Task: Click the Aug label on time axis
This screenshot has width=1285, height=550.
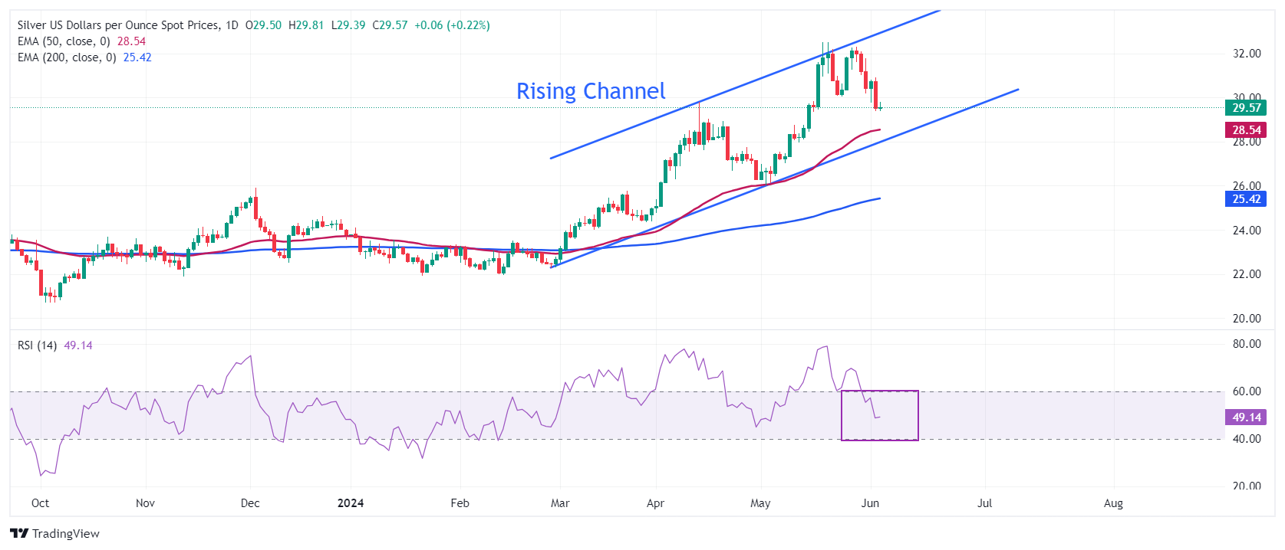Action: click(x=1113, y=503)
